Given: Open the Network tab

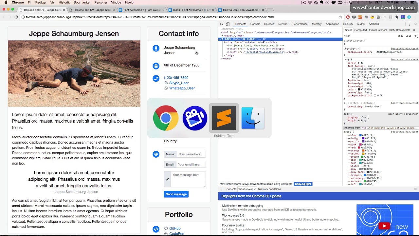Looking at the screenshot, I should [x=283, y=24].
